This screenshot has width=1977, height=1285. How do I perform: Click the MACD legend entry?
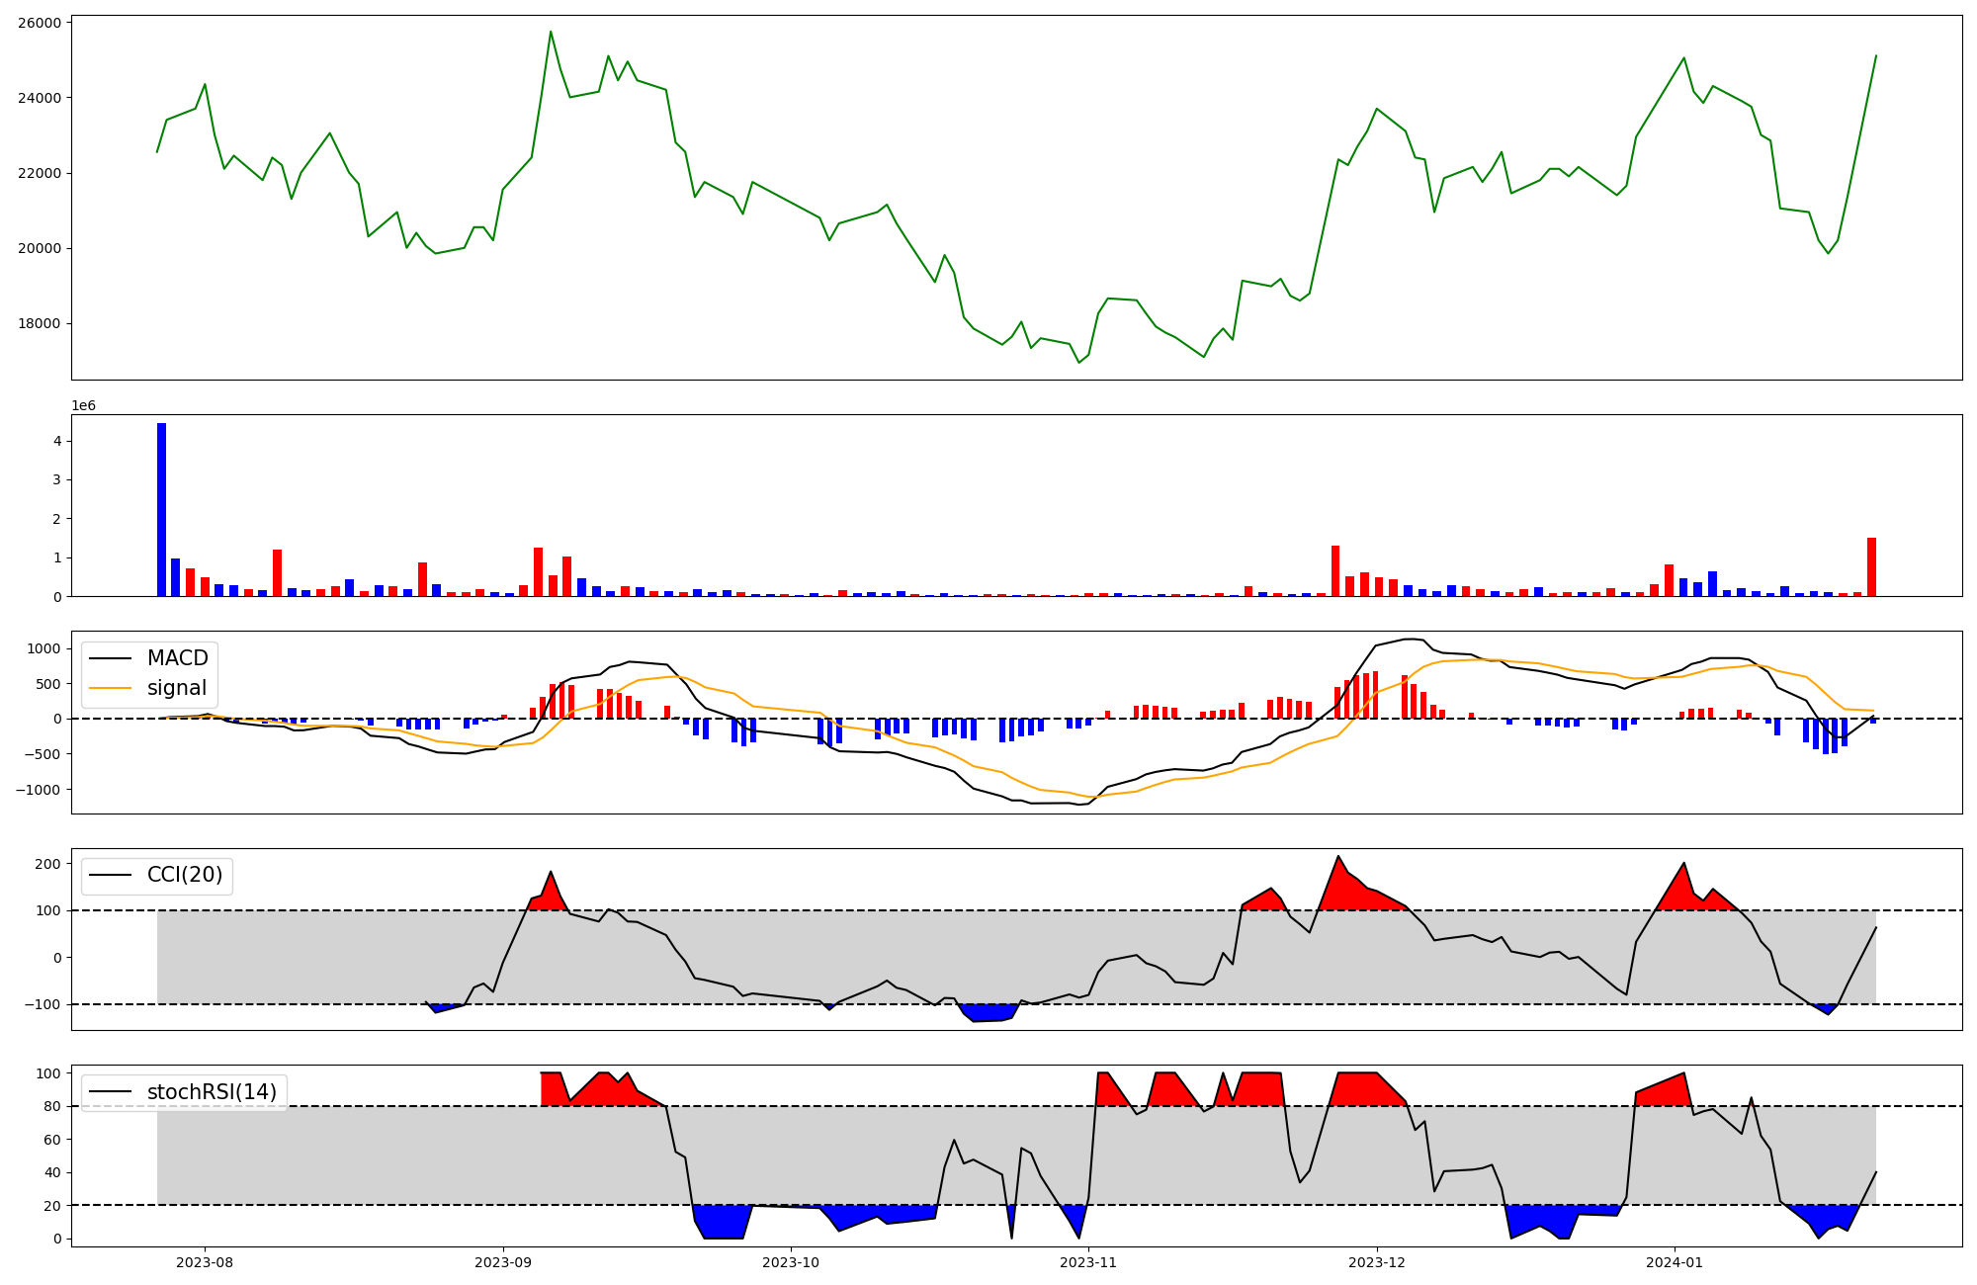[177, 658]
